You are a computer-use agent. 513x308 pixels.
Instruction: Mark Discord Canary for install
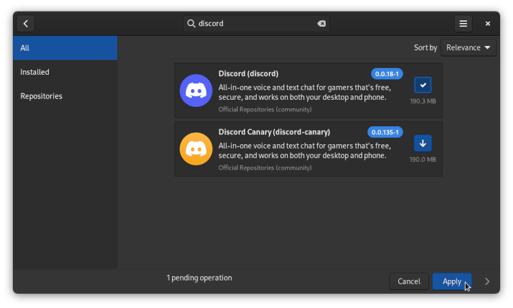423,143
